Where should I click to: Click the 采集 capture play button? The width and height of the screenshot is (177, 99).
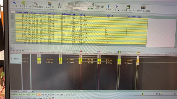coord(59,4)
